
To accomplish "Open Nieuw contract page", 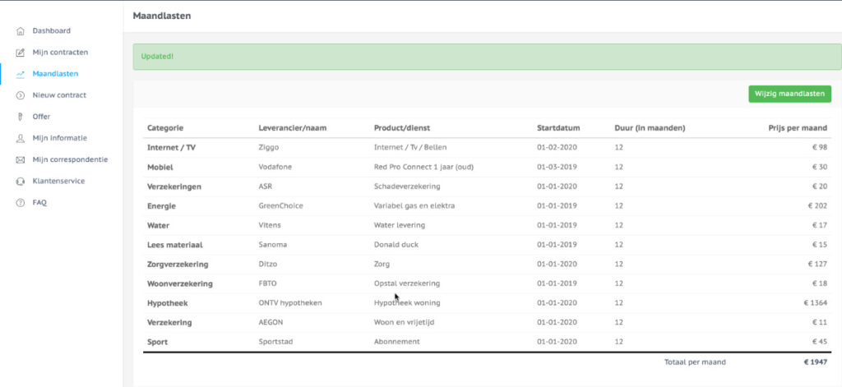I will 59,95.
